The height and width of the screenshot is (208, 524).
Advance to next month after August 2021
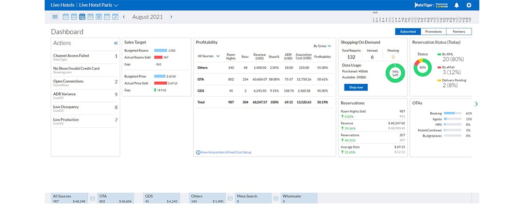[171, 17]
